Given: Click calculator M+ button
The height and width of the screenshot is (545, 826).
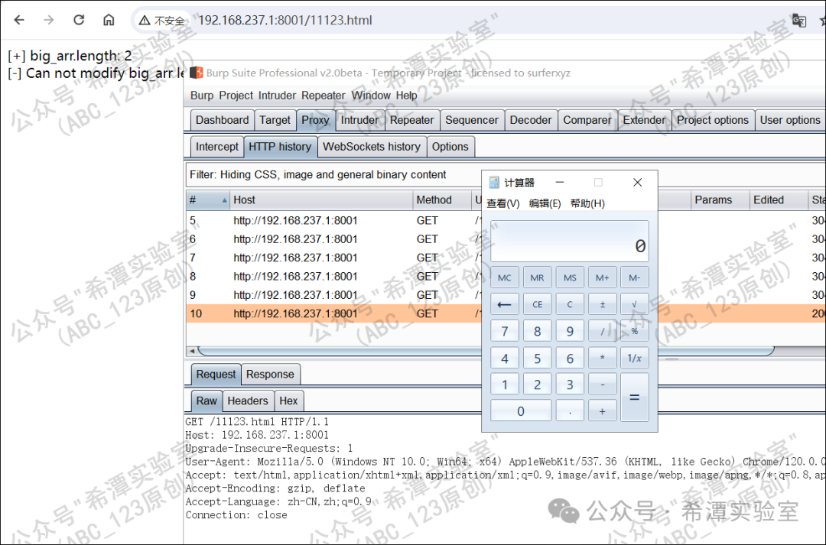Looking at the screenshot, I should pos(602,277).
